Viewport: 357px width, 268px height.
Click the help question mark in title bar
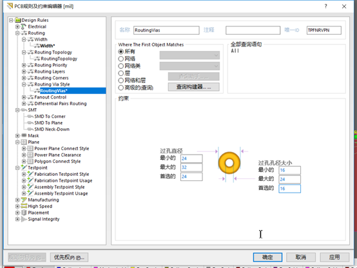325,6
